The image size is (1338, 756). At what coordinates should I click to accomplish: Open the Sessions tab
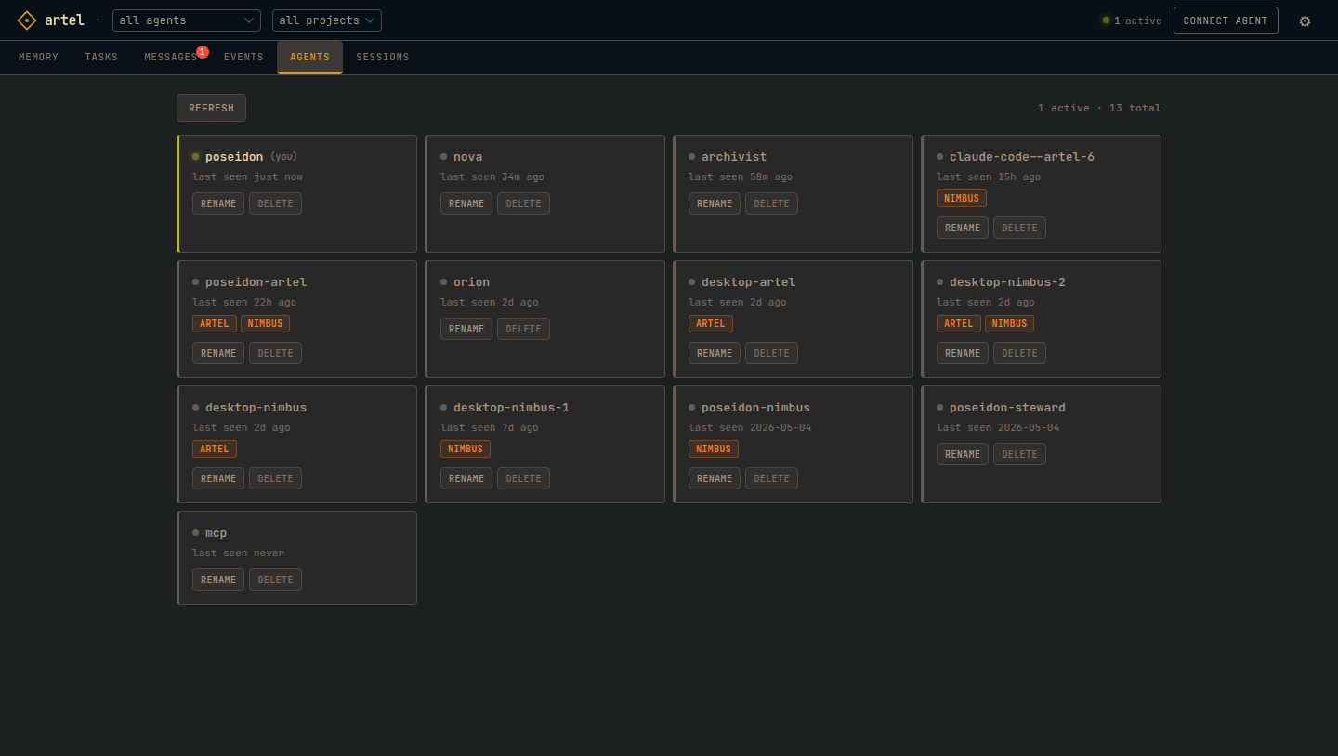coord(383,58)
